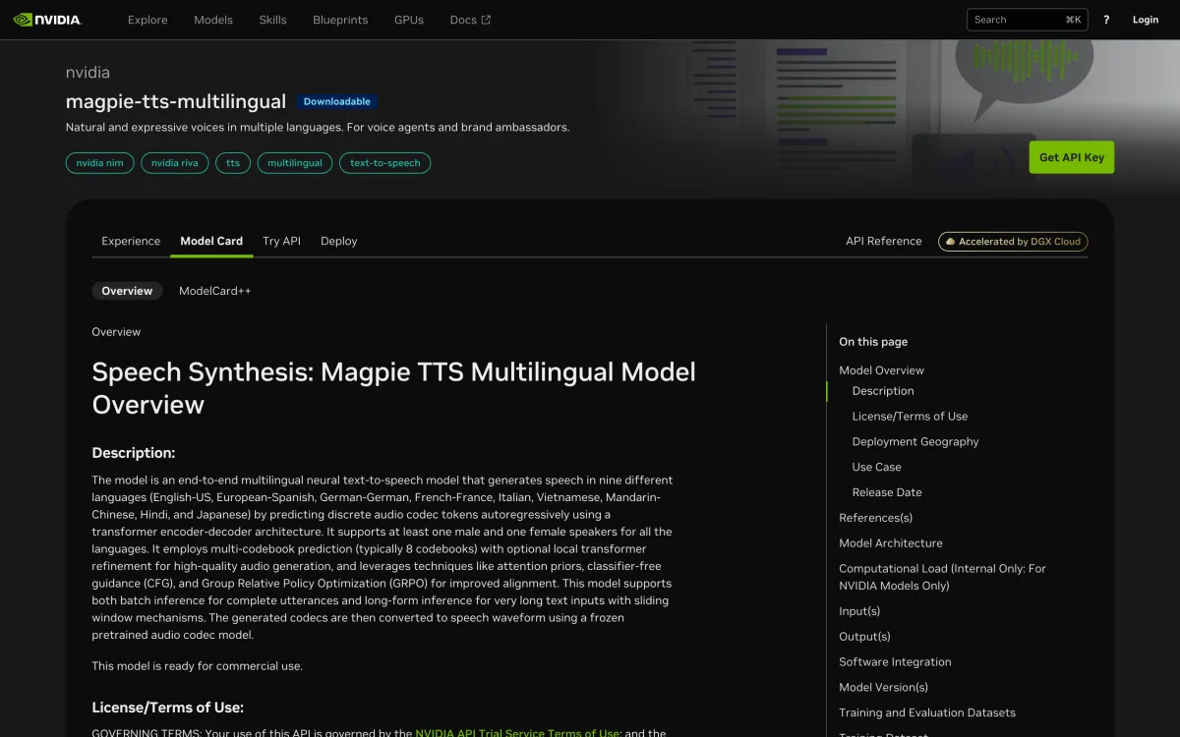
Task: Switch to the ModelCard++ sub-tab
Action: click(215, 291)
